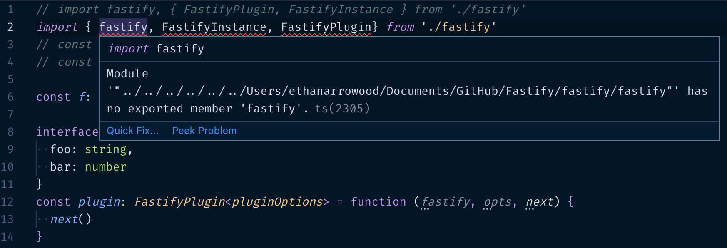The width and height of the screenshot is (727, 248).
Task: Click the 'bar' property name on line 10
Action: (x=60, y=167)
